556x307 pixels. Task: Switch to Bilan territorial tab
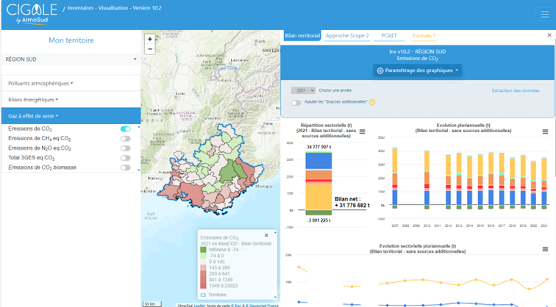[x=302, y=35]
